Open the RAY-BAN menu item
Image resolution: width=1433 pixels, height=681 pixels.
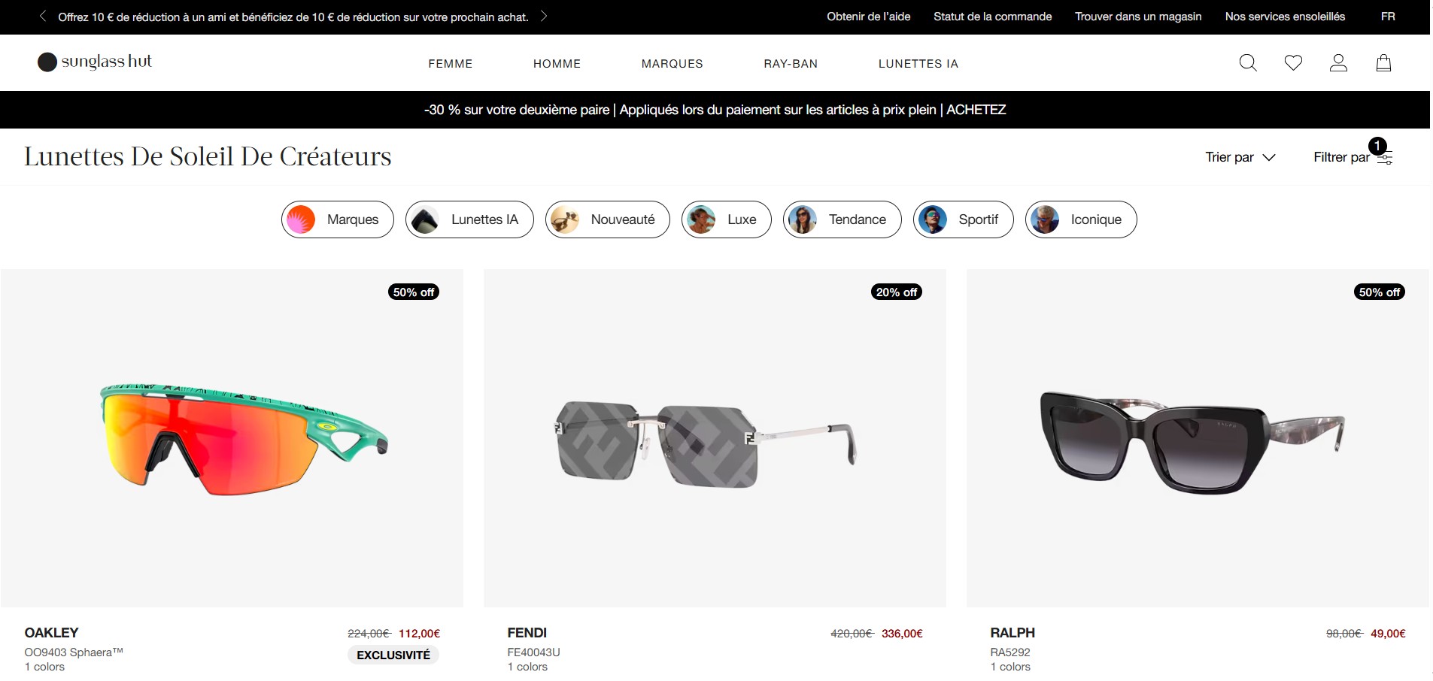pos(790,63)
